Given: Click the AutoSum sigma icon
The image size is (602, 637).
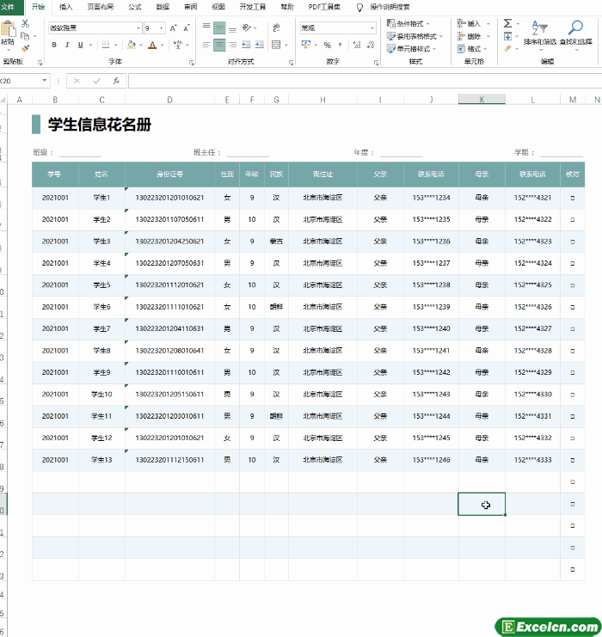Looking at the screenshot, I should tap(507, 23).
